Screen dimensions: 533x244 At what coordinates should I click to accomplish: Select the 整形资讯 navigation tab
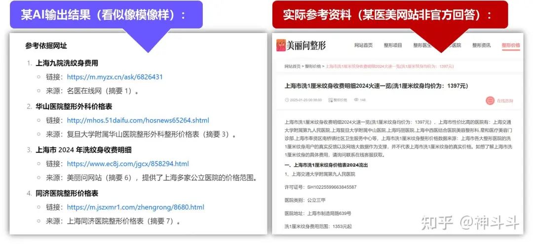click(x=481, y=45)
